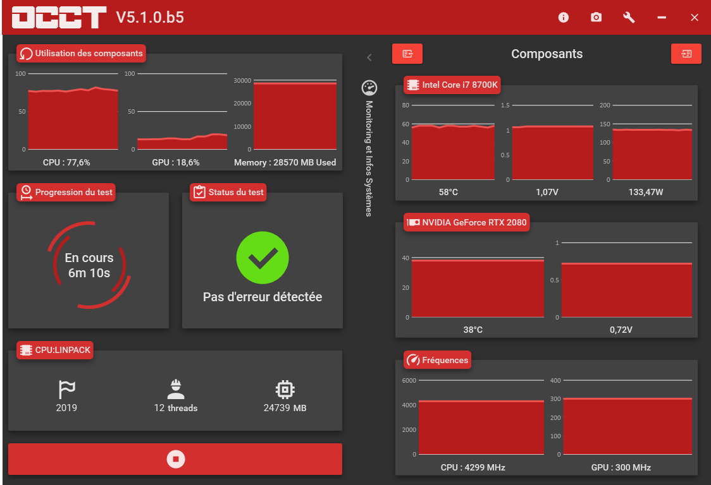The height and width of the screenshot is (485, 711).
Task: Click the Monitoring gauge icon
Action: click(369, 87)
